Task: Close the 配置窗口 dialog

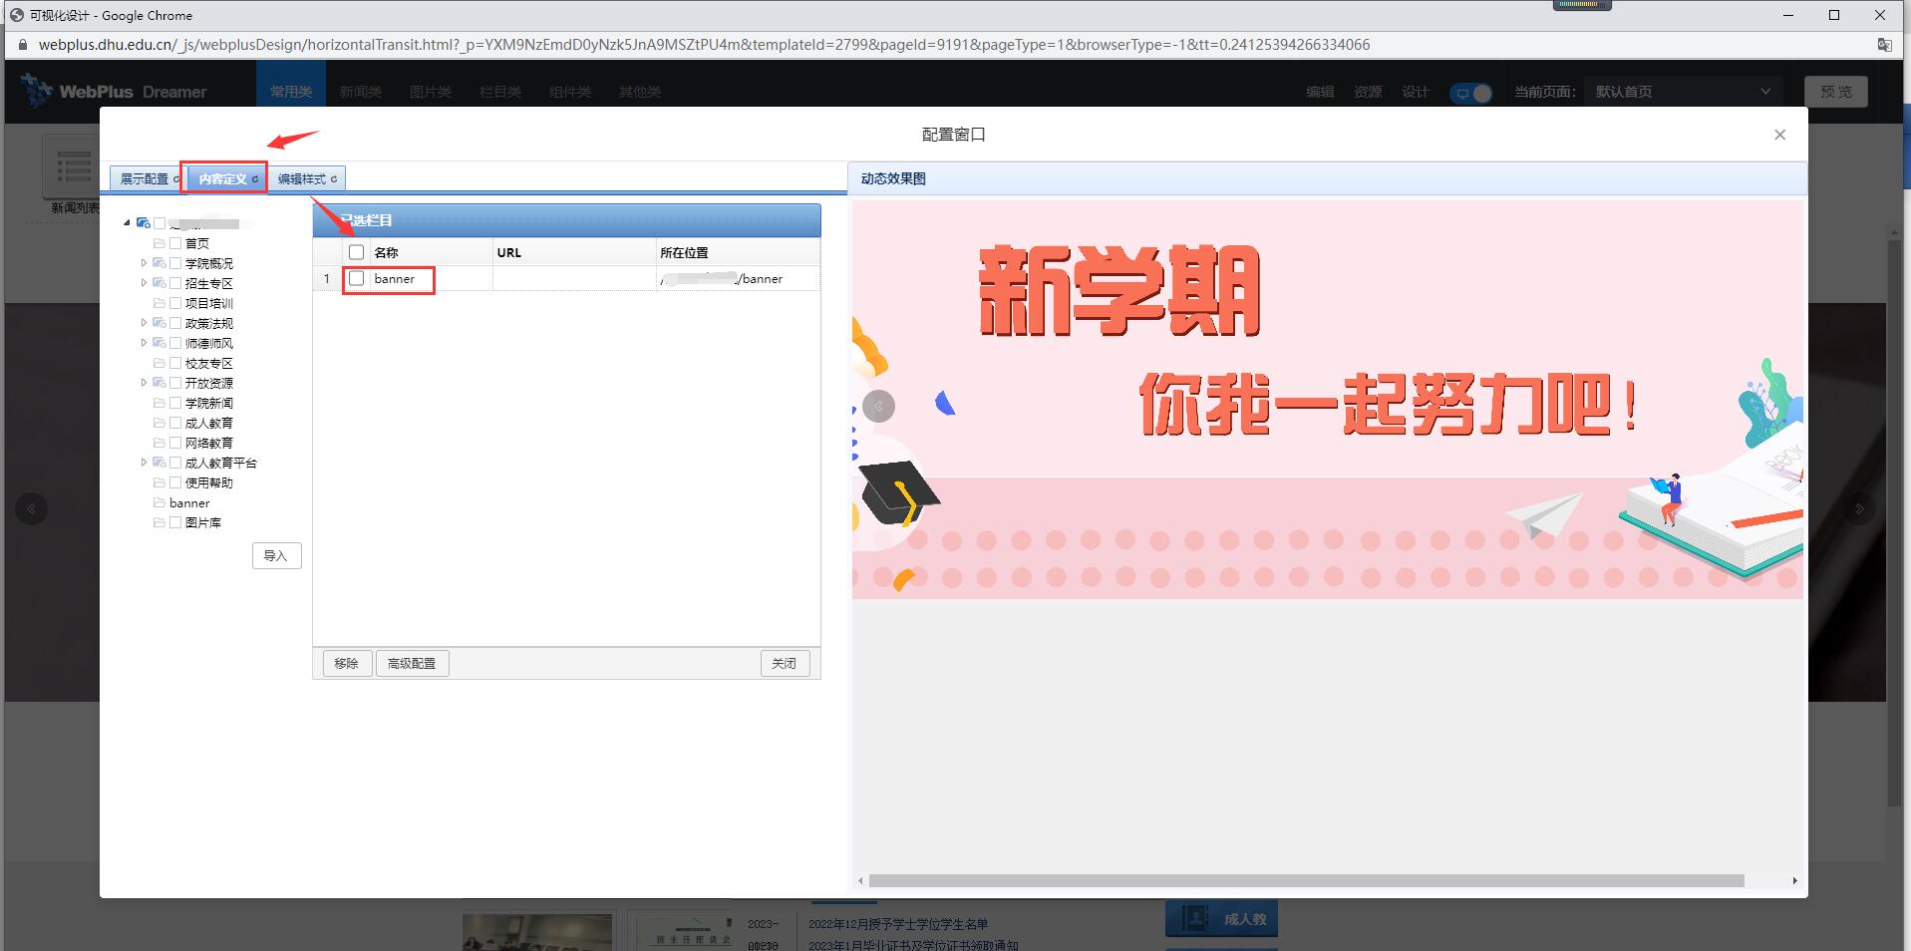Action: (x=1779, y=135)
